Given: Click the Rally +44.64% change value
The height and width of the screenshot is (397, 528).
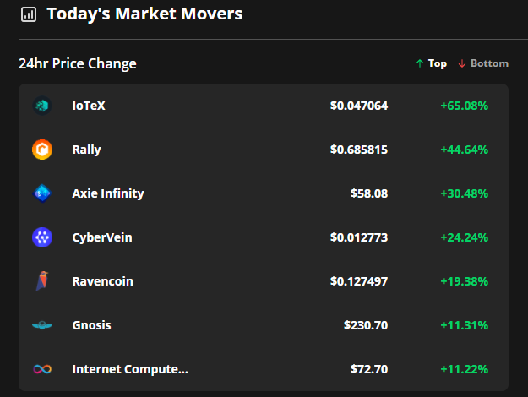Looking at the screenshot, I should [464, 150].
